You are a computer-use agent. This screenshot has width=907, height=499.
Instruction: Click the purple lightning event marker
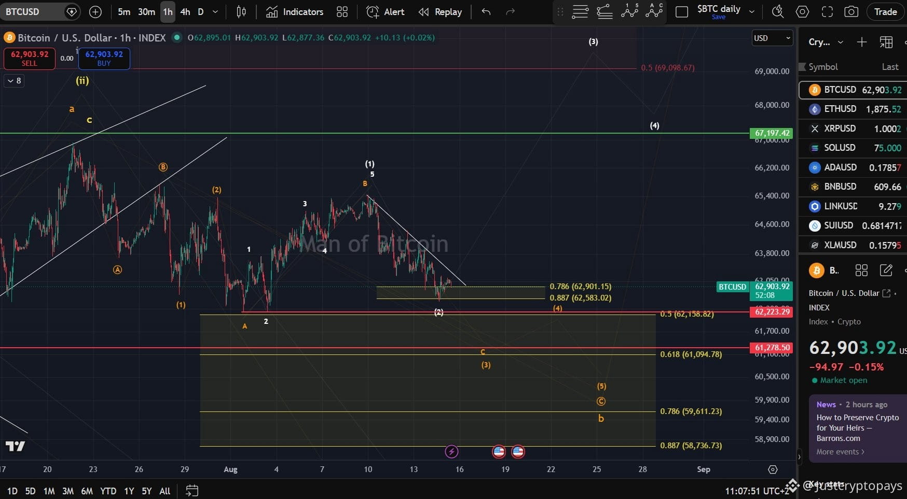[451, 452]
